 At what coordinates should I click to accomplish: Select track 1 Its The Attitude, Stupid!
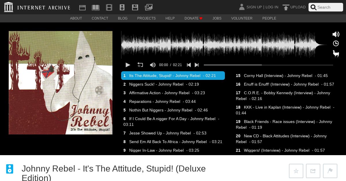point(173,76)
